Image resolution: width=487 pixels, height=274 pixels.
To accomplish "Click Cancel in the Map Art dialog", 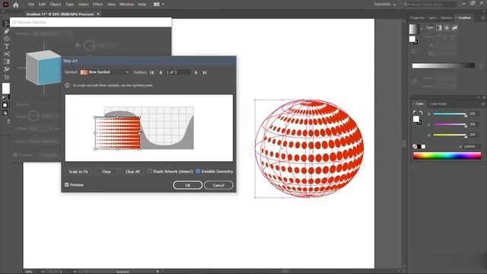I will point(218,185).
